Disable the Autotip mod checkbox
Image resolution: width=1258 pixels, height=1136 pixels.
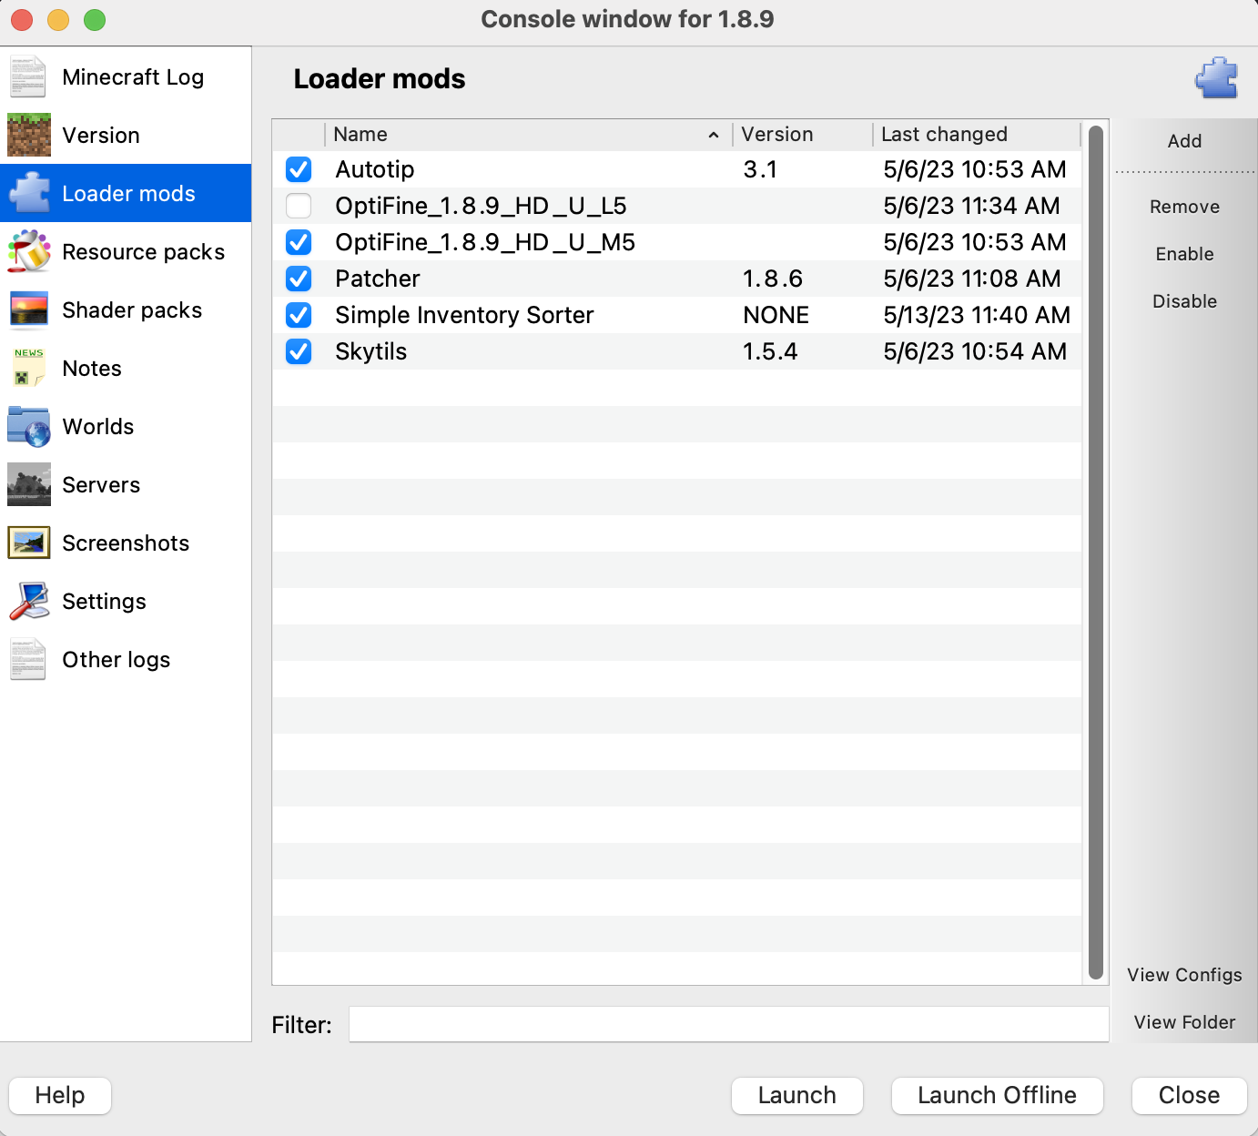point(299,169)
